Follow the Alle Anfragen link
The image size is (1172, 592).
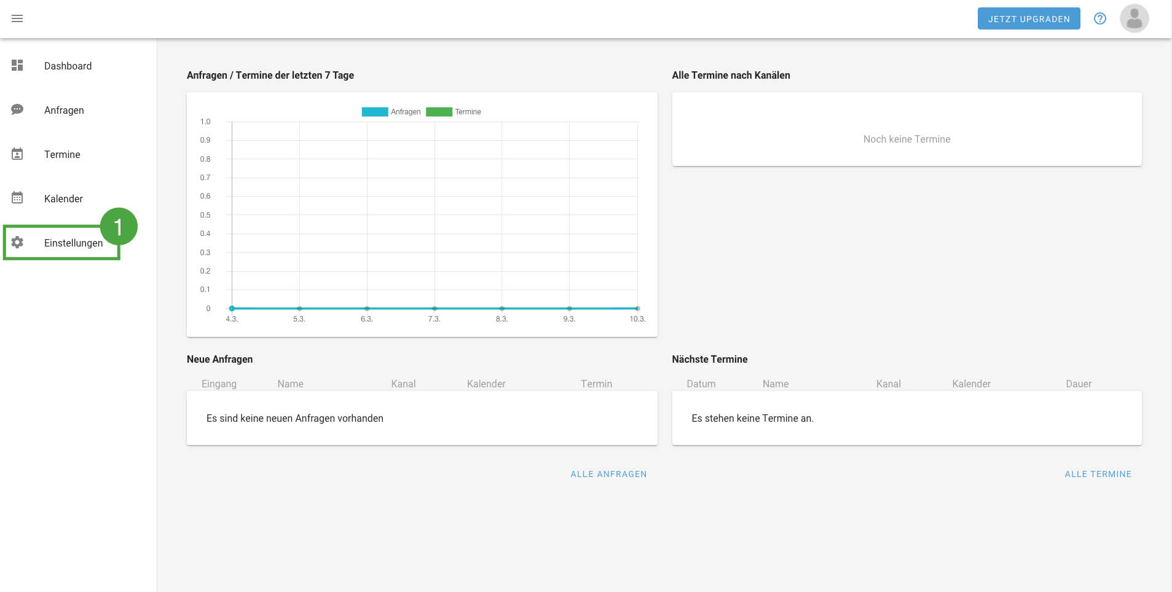(608, 474)
